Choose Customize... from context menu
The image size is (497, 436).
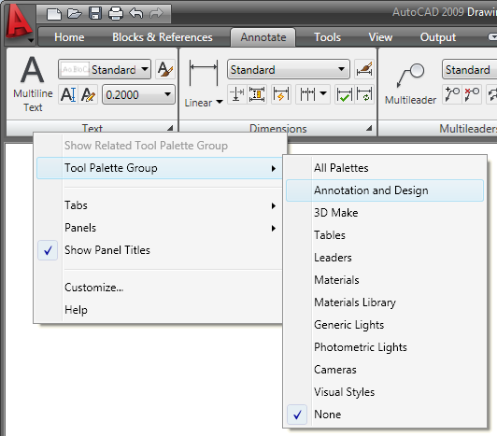pos(160,288)
